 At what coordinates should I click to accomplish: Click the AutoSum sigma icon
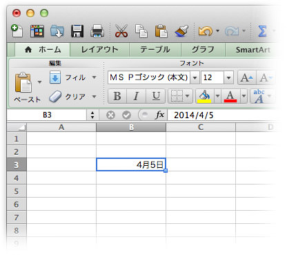pos(262,31)
